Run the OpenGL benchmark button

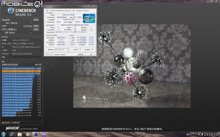pos(36,20)
